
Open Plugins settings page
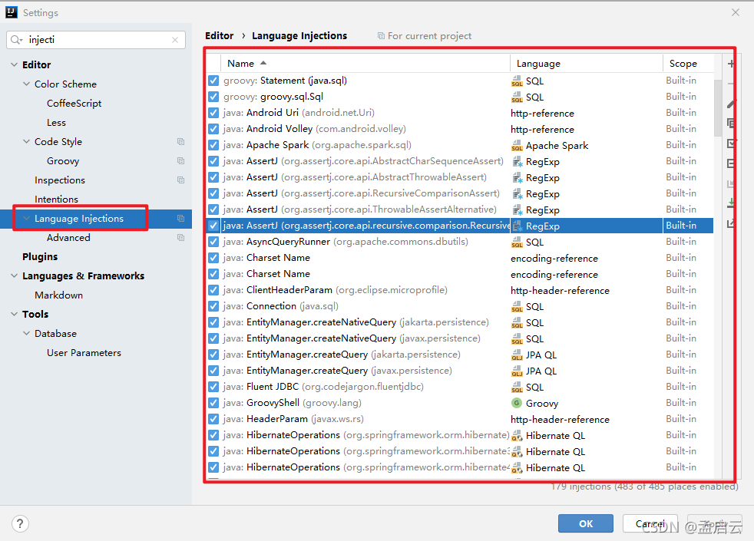coord(40,256)
